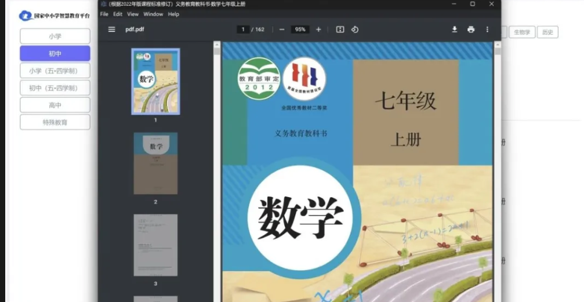Select page 3 thumbnail

coord(155,245)
